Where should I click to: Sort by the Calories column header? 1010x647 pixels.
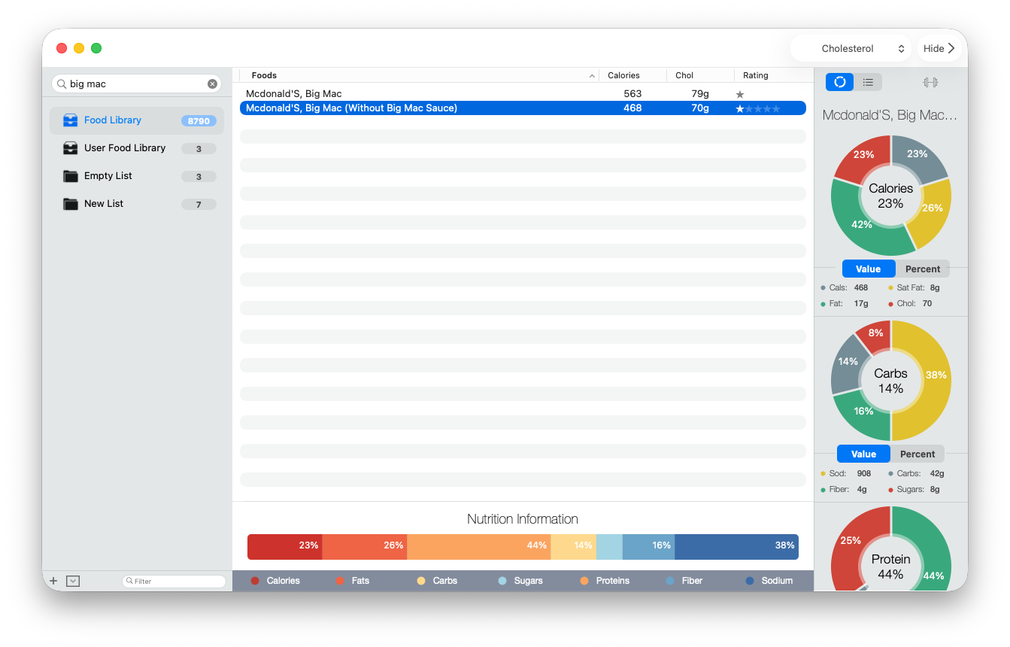point(632,75)
